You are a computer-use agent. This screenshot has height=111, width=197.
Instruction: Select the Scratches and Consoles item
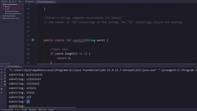point(11,18)
